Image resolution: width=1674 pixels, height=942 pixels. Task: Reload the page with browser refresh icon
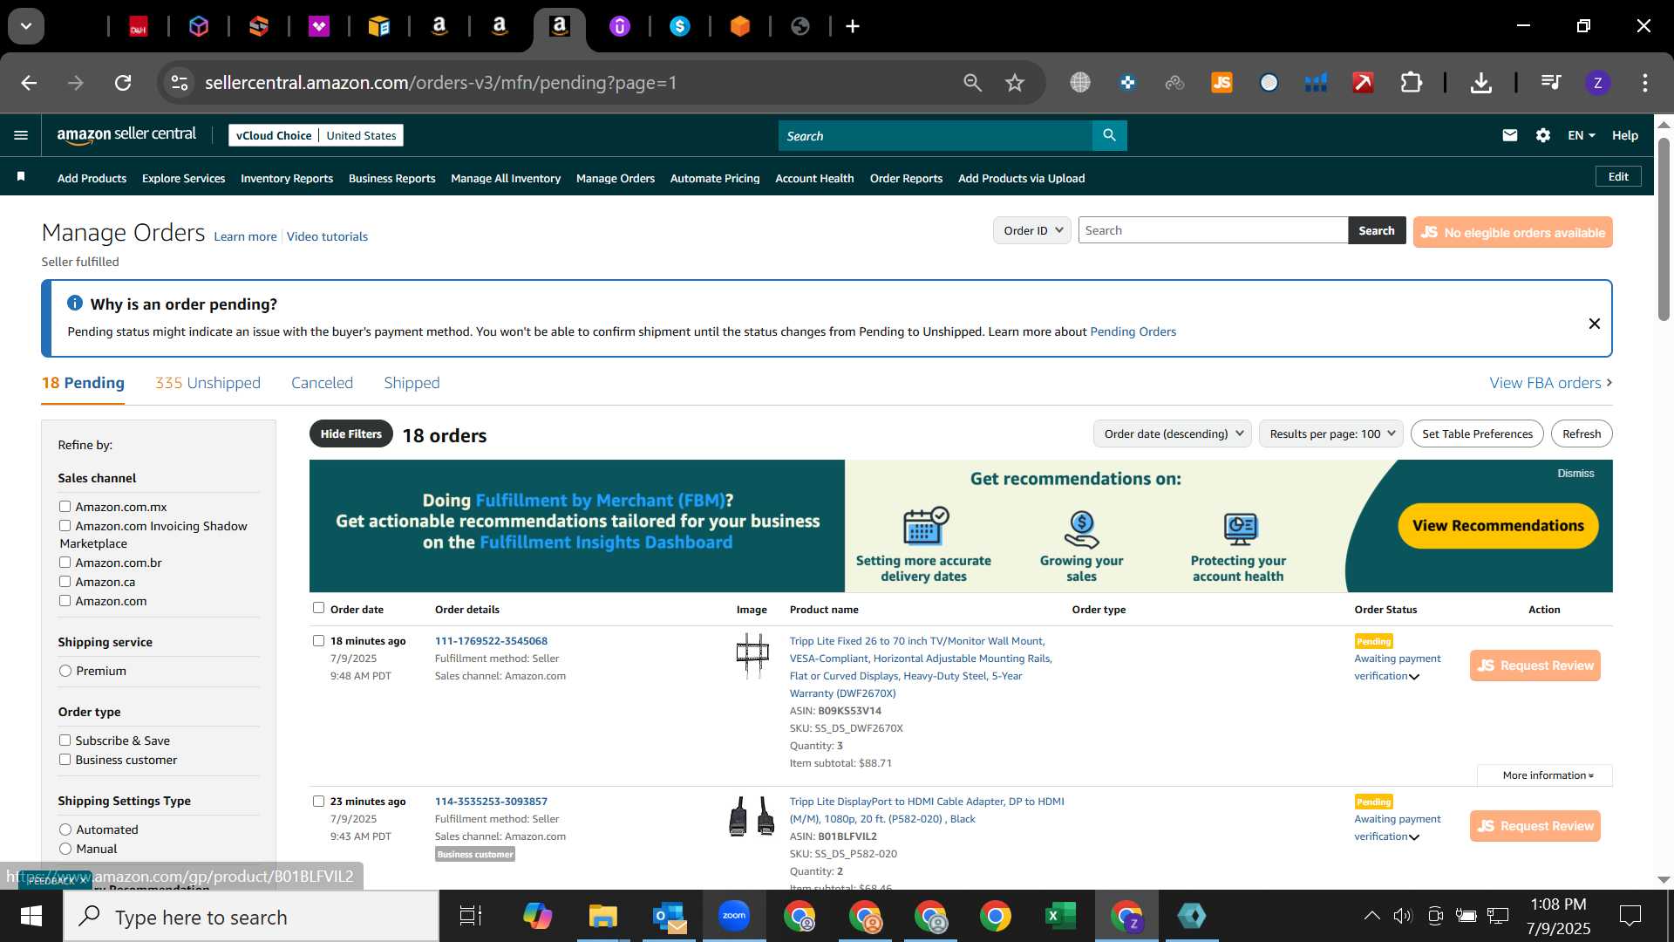point(123,83)
